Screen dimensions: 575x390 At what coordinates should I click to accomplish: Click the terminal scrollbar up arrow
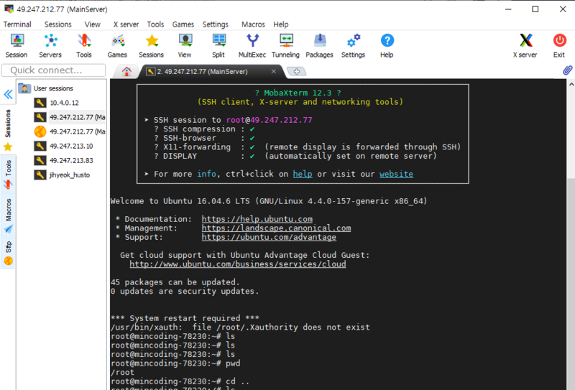point(571,84)
